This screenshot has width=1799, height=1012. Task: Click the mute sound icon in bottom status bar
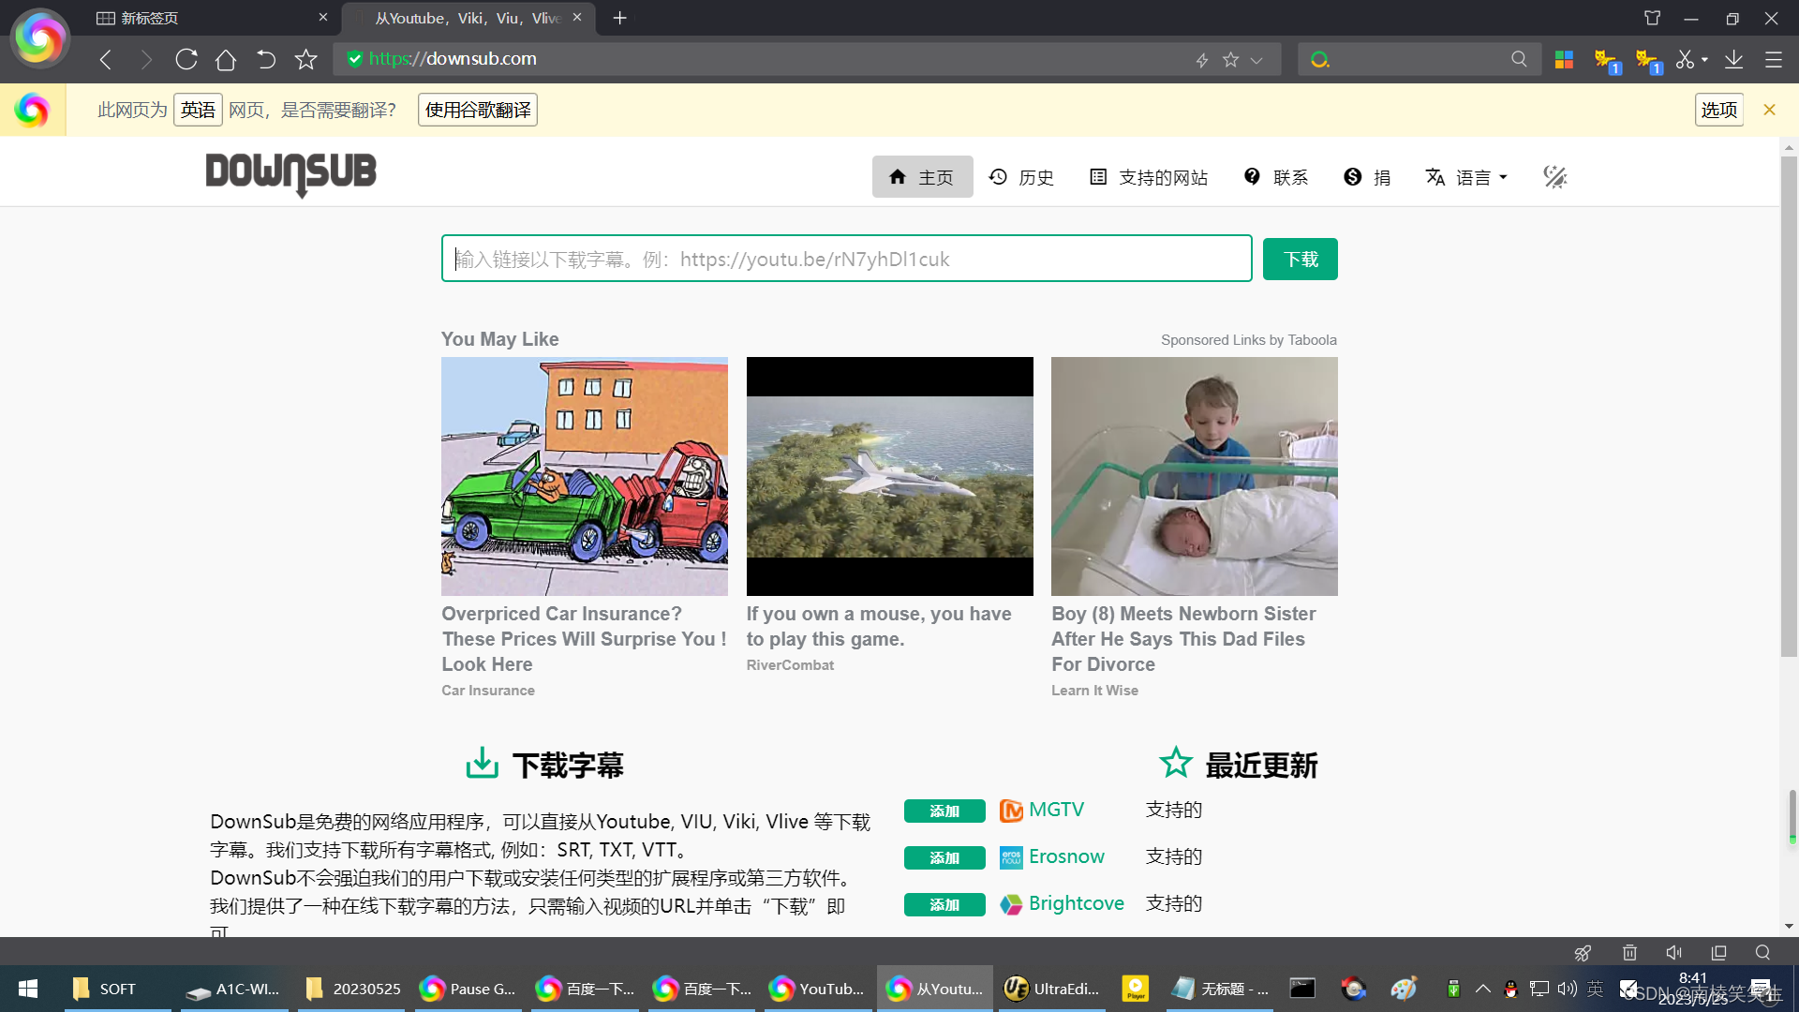point(1673,952)
